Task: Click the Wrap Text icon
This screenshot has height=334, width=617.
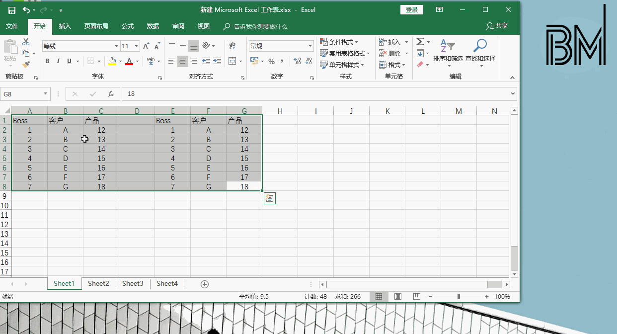Action: (x=232, y=46)
